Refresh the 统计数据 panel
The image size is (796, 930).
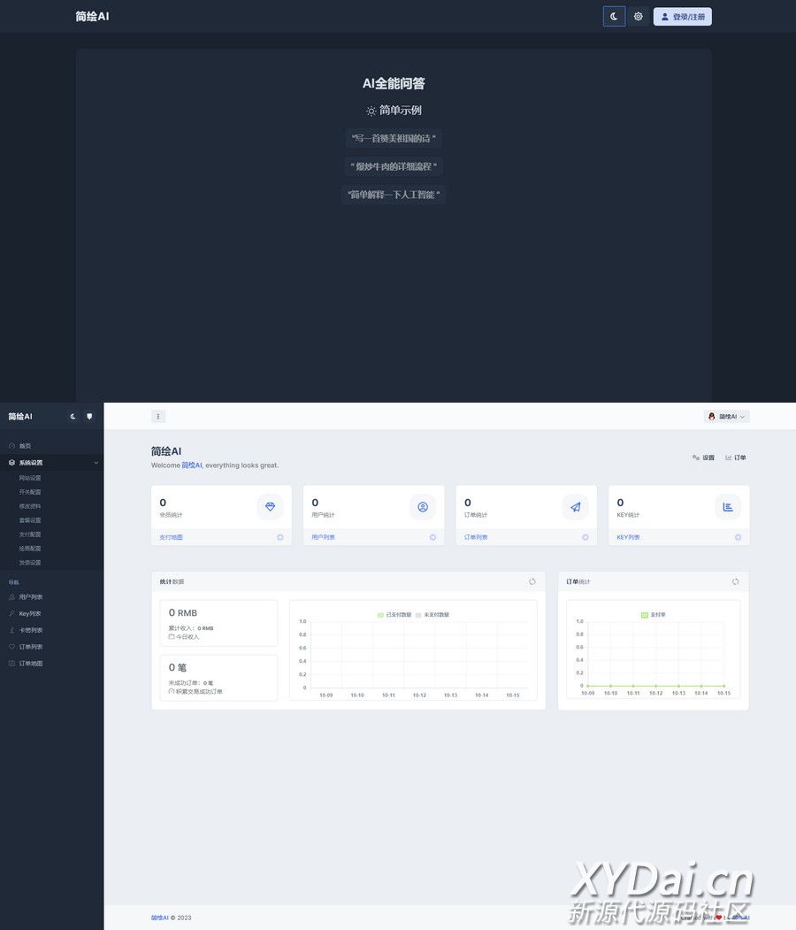(532, 581)
